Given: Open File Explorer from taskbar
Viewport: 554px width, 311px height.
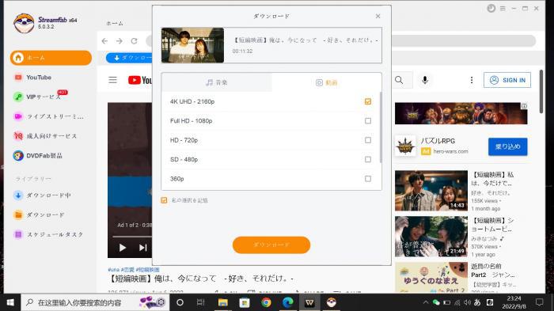Looking at the screenshot, I should (x=223, y=302).
